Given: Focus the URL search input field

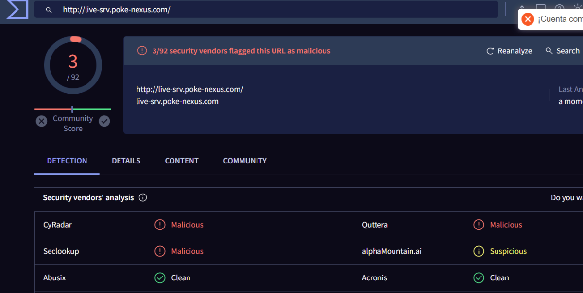Looking at the screenshot, I should coord(266,10).
